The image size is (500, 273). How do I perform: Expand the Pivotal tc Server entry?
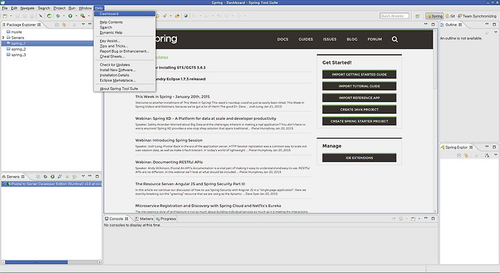[x=3, y=184]
